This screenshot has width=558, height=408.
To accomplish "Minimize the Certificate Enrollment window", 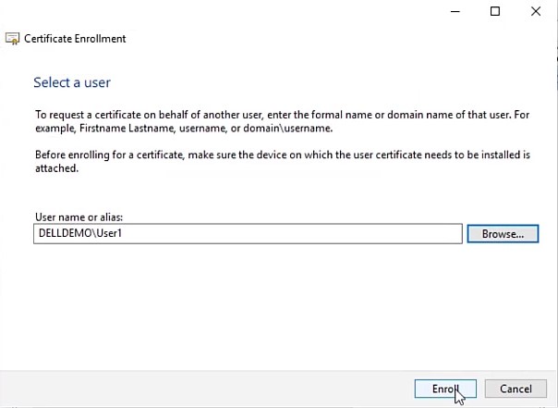I will 455,11.
